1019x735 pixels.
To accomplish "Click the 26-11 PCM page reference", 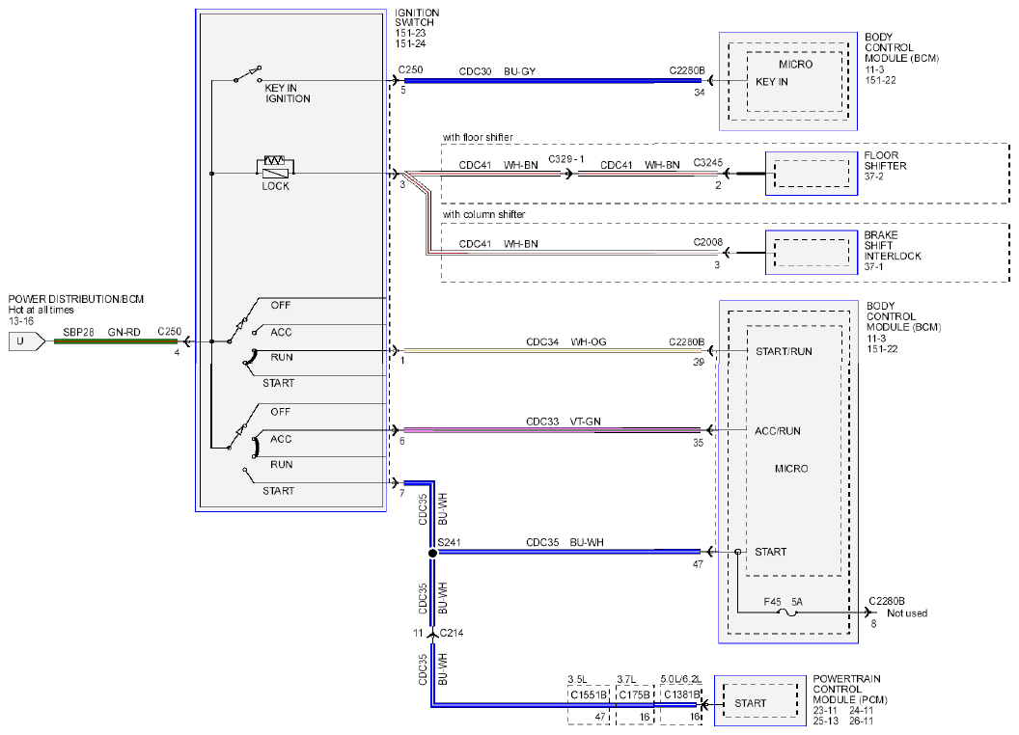I will tap(862, 721).
